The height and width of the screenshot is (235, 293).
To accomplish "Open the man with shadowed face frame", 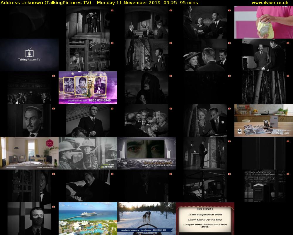I will 29,219.
